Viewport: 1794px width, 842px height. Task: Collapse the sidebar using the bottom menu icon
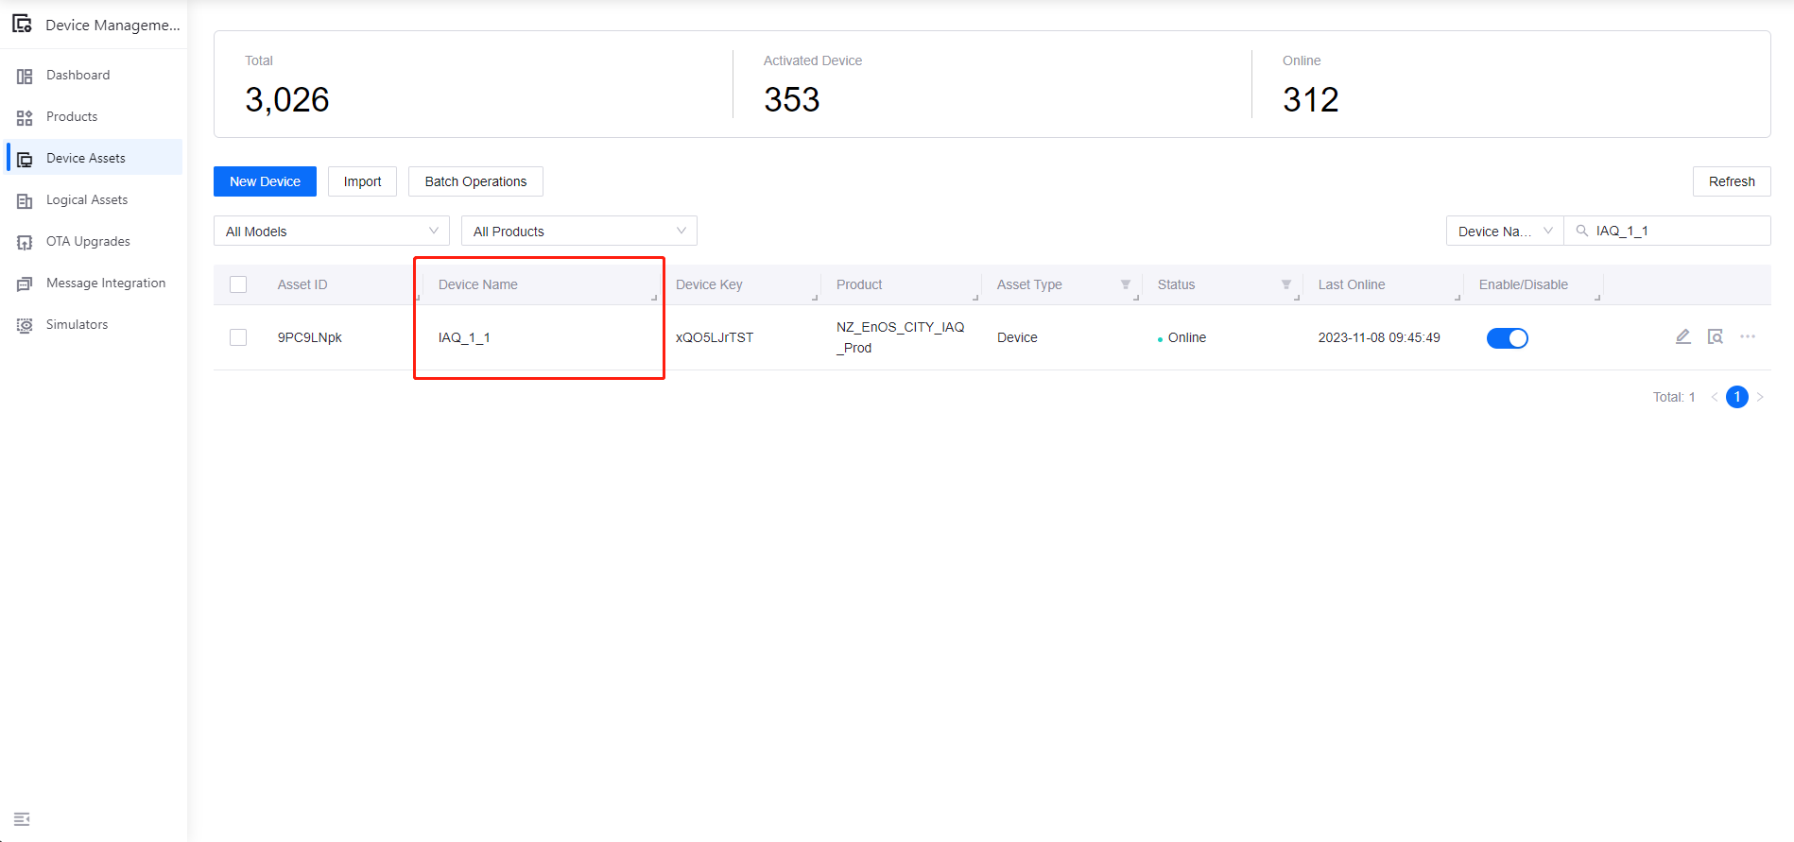[x=22, y=818]
